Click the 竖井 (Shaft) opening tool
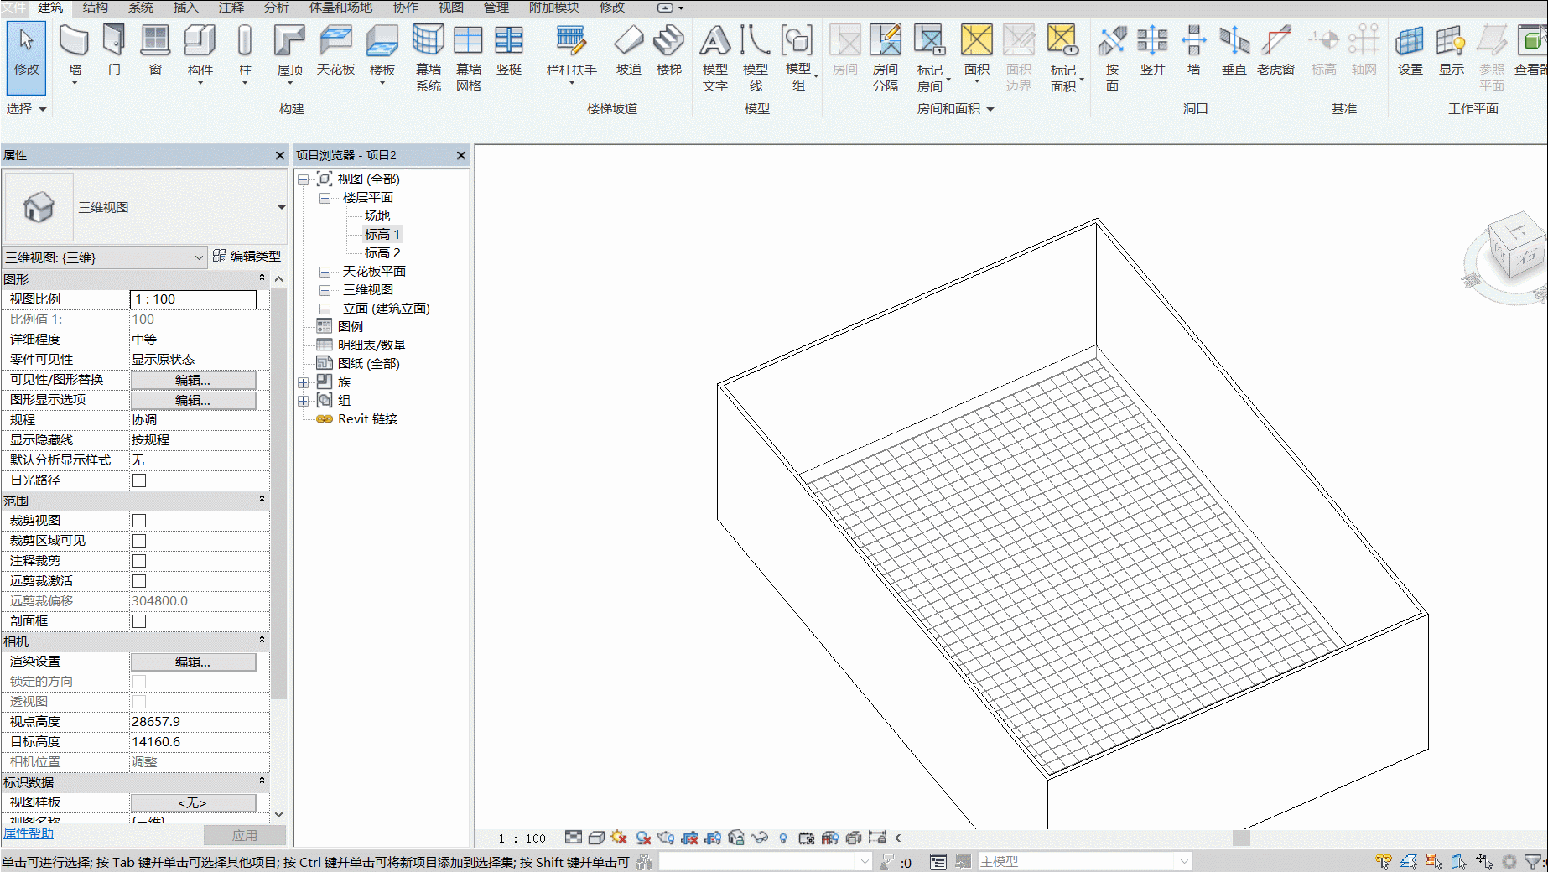 1153,50
